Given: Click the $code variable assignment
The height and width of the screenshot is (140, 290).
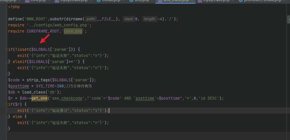Looking at the screenshot, I should pyautogui.click(x=14, y=80).
